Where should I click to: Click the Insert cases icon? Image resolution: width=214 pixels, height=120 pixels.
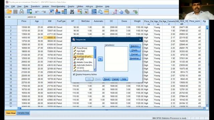80,12
